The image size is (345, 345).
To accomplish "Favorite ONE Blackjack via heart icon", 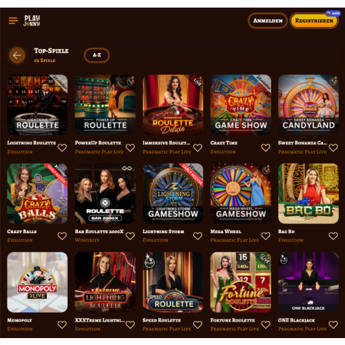I will (333, 325).
